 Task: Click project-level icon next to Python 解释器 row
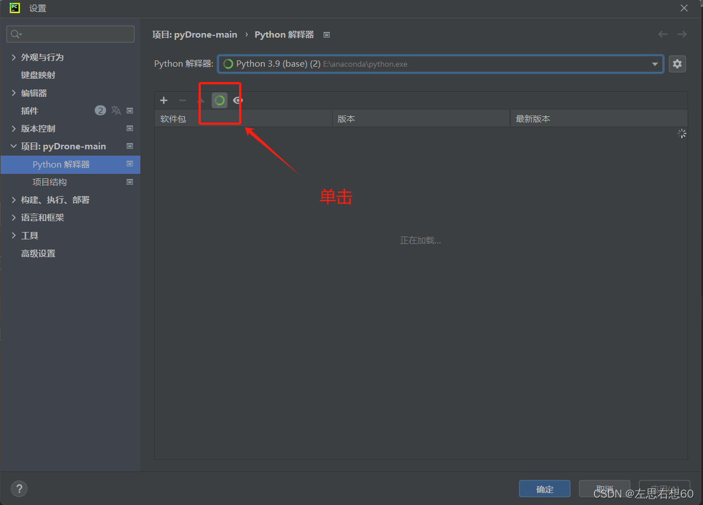click(130, 164)
